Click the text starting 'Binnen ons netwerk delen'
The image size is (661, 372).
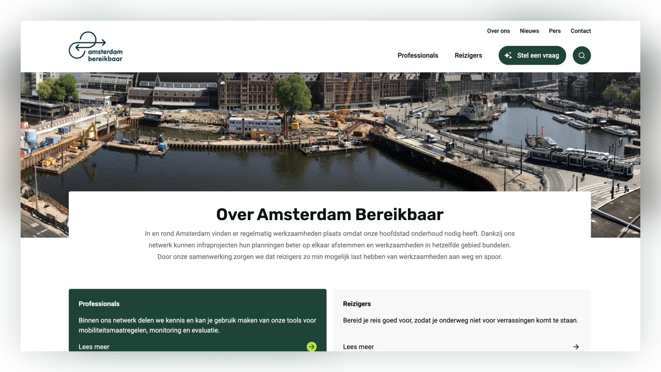(x=197, y=325)
